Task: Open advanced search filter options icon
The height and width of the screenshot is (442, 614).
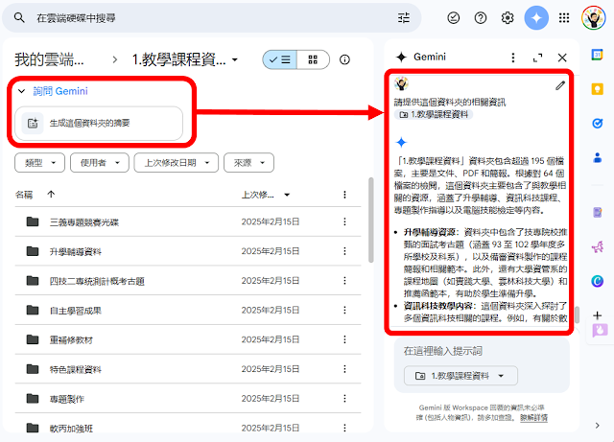Action: coord(404,17)
